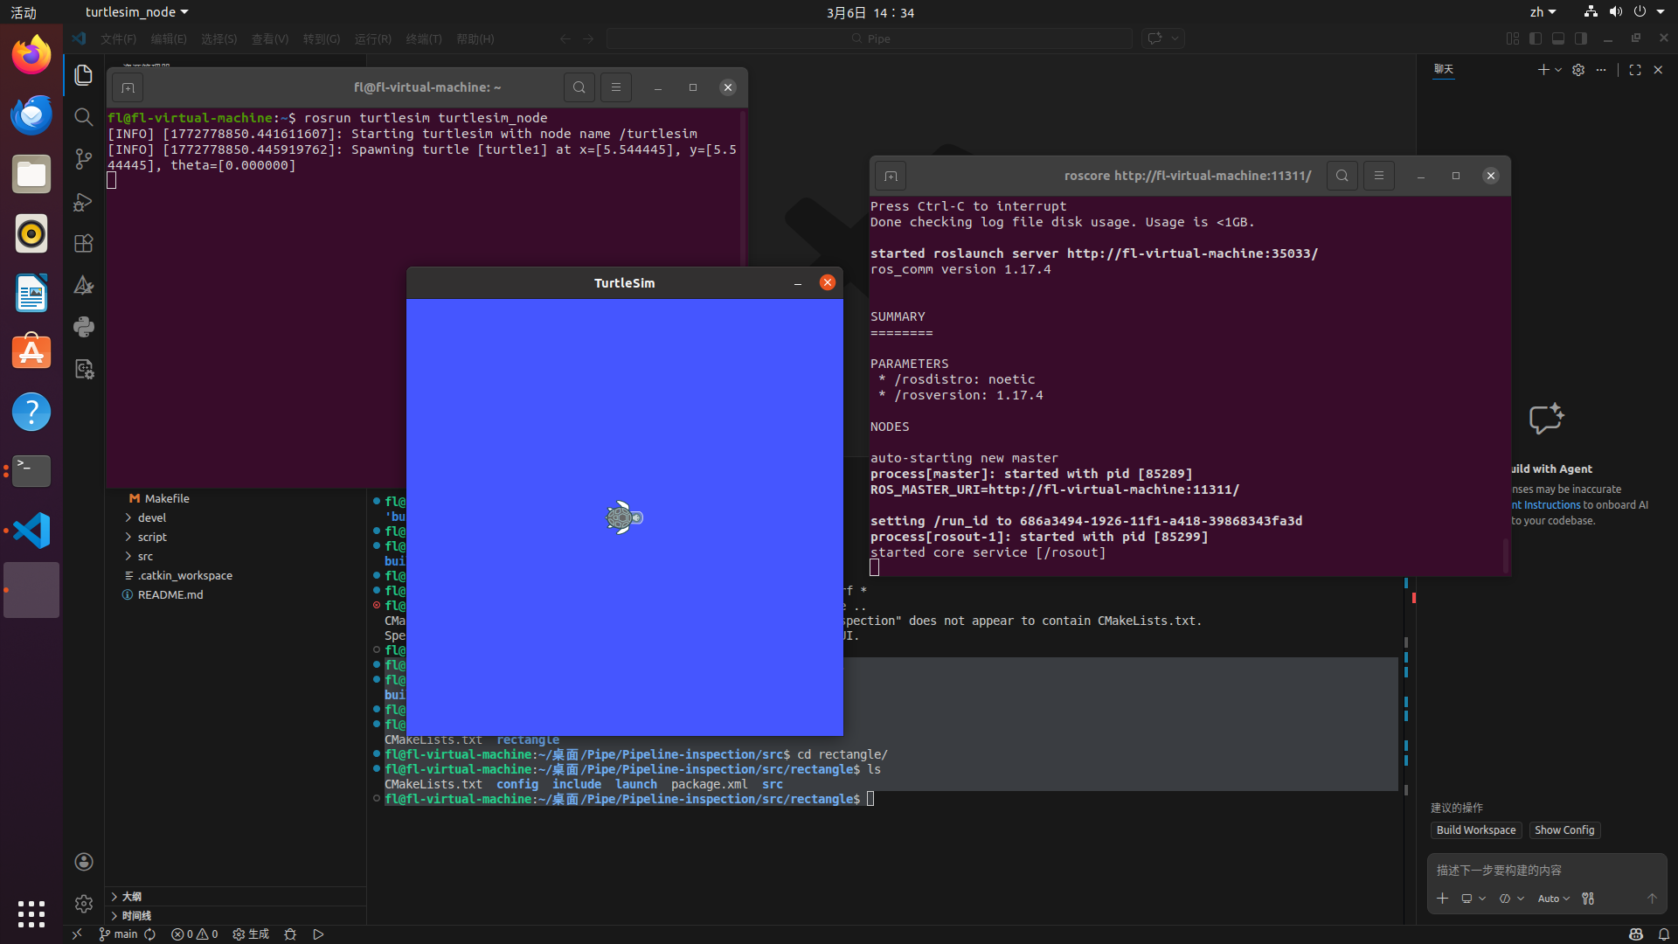Open the Auto model dropdown in chat
Screen dimensions: 1678x944
(1553, 899)
